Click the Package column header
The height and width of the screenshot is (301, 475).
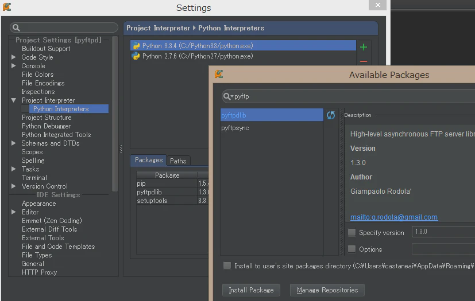tap(167, 175)
